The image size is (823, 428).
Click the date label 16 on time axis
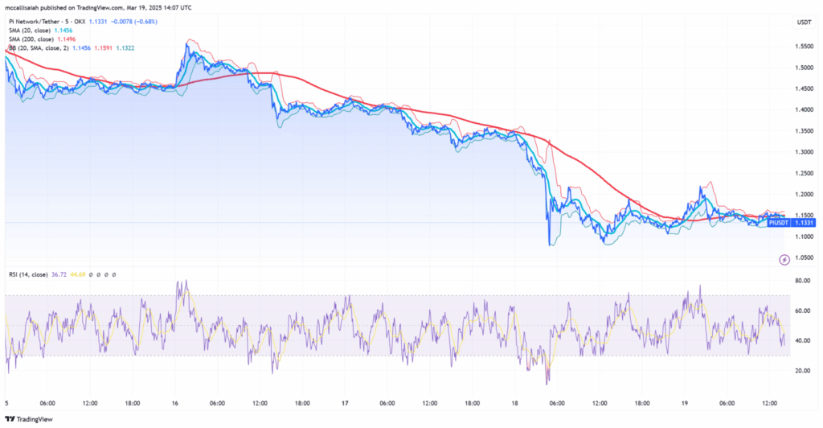(174, 402)
